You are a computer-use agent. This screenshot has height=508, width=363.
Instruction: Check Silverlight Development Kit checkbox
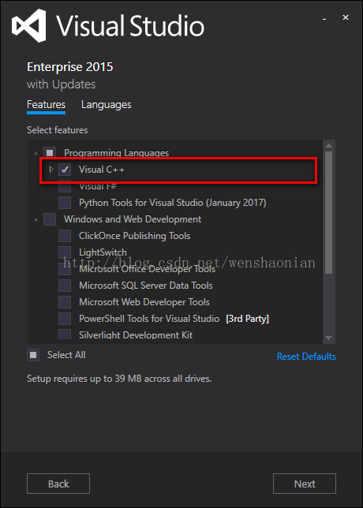point(65,334)
